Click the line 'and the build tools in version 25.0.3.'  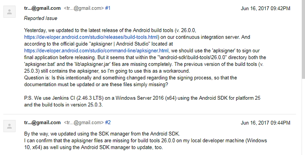point(64,105)
